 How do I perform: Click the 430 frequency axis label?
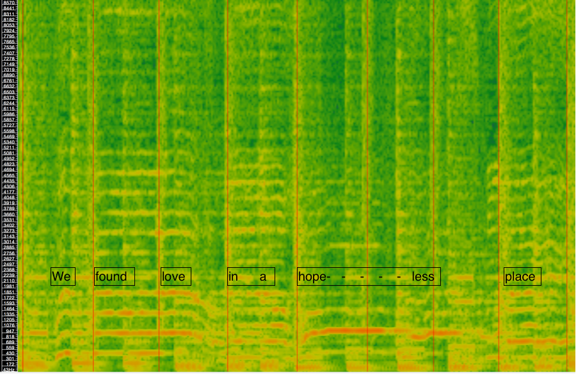point(10,353)
